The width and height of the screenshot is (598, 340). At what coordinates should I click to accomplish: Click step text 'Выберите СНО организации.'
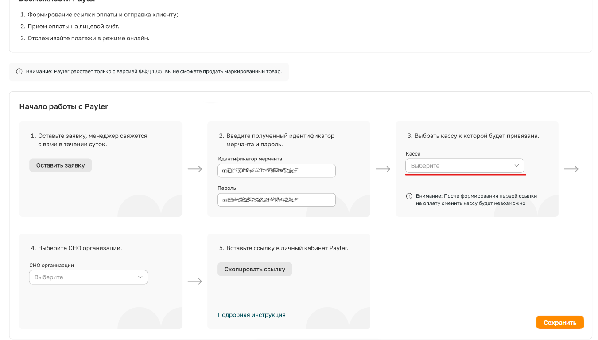(x=80, y=248)
